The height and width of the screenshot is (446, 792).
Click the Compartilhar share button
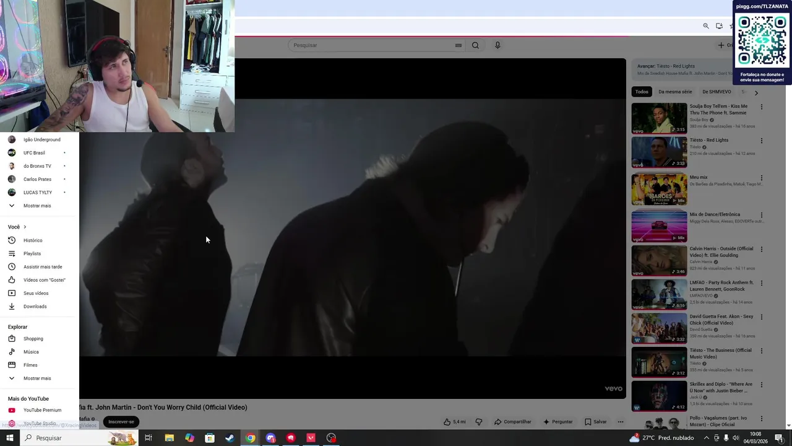click(512, 422)
